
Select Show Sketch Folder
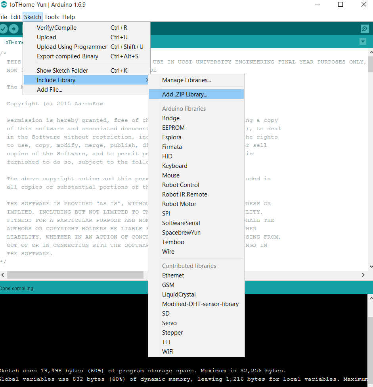[86, 71]
